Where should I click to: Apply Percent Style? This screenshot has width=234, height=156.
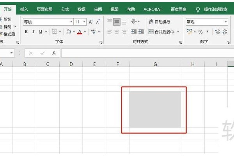click(200, 32)
